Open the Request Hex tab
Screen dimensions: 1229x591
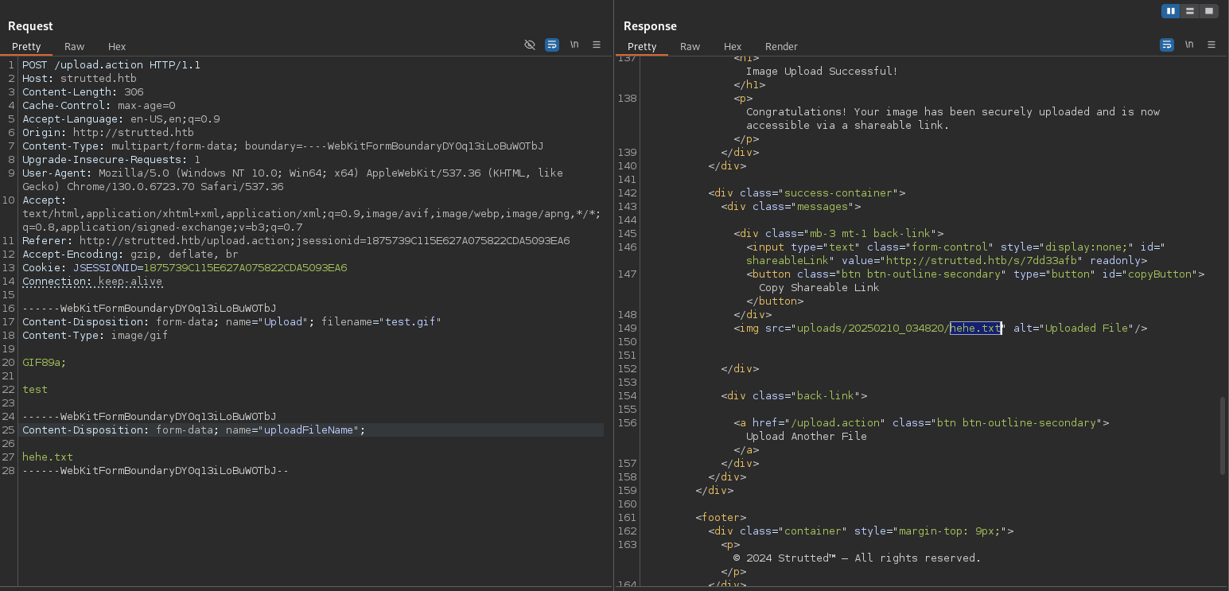pyautogui.click(x=117, y=47)
